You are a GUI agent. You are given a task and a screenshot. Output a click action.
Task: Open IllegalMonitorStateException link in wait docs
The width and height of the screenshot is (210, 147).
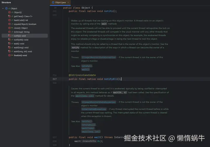(99, 102)
